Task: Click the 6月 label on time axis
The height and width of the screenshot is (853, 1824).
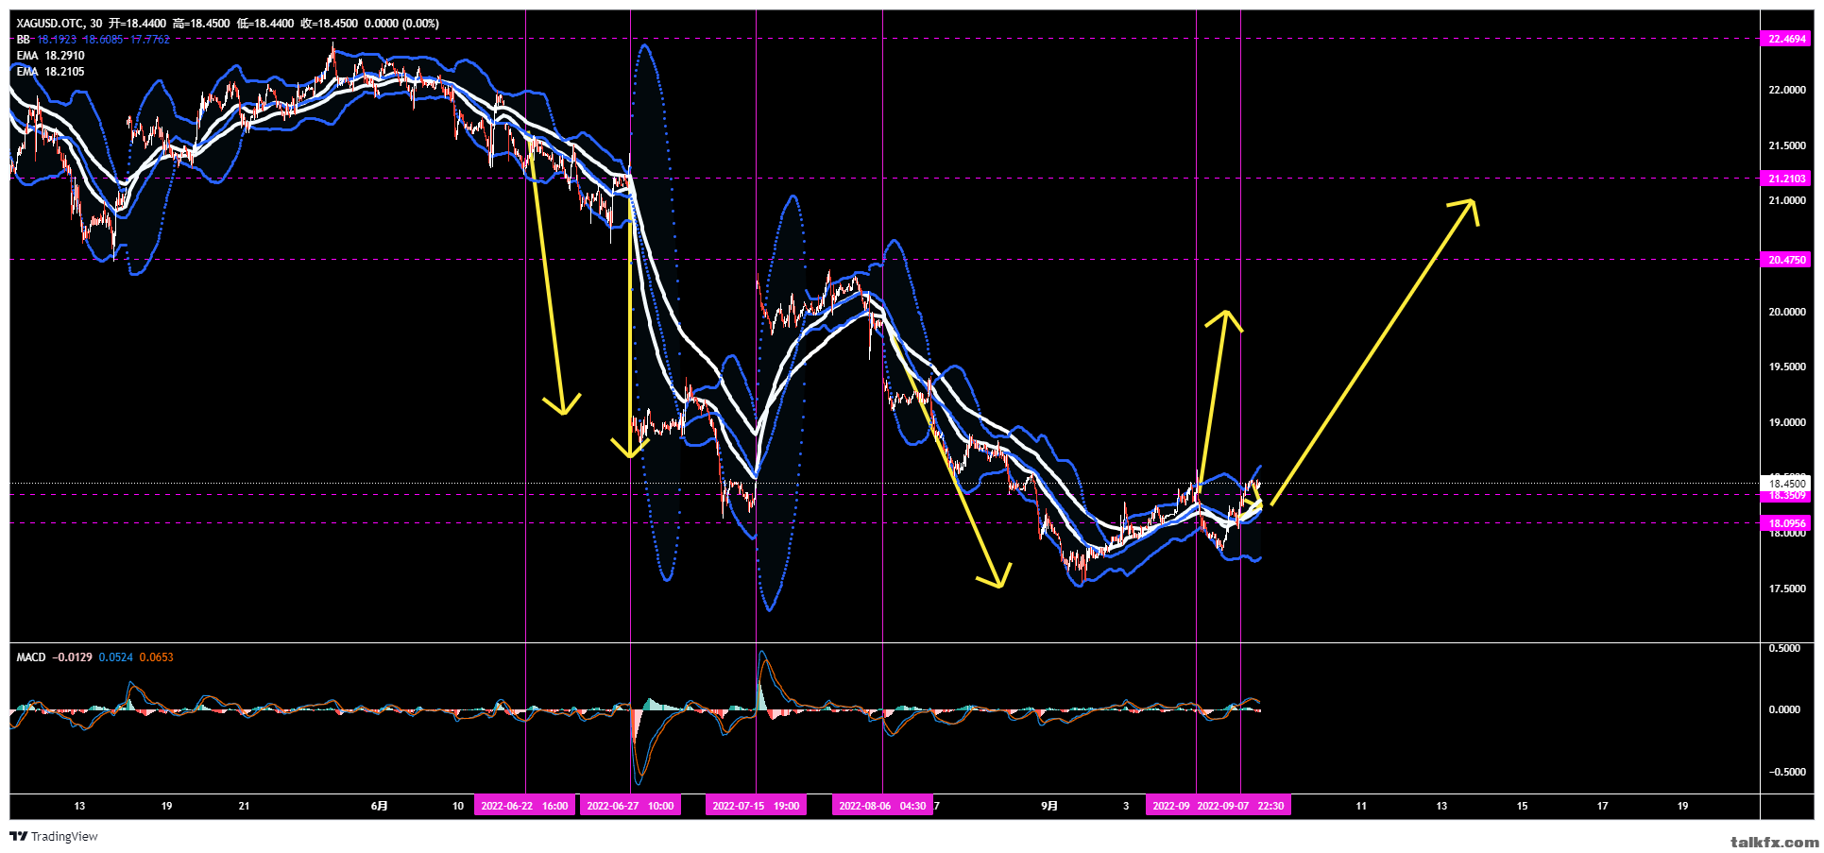Action: click(379, 806)
